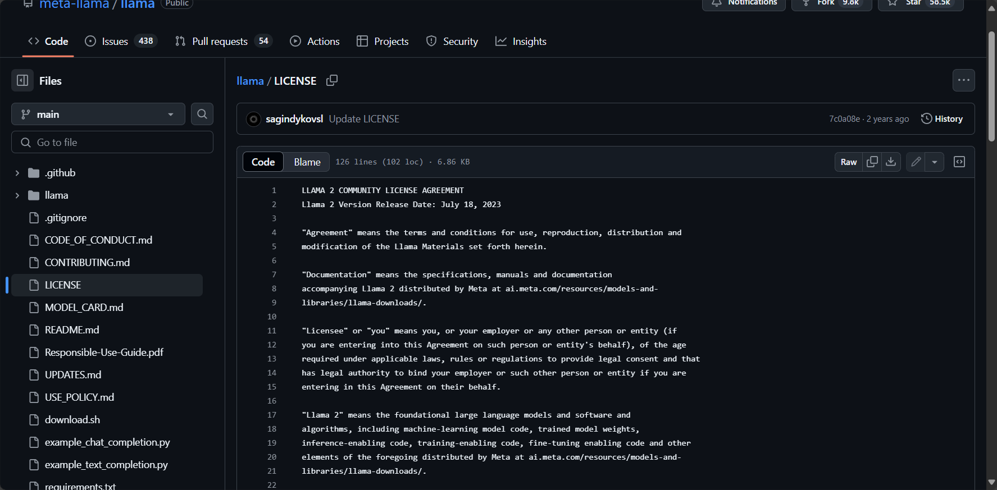This screenshot has height=490, width=997.
Task: Expand the llama folder chevron
Action: click(x=17, y=195)
